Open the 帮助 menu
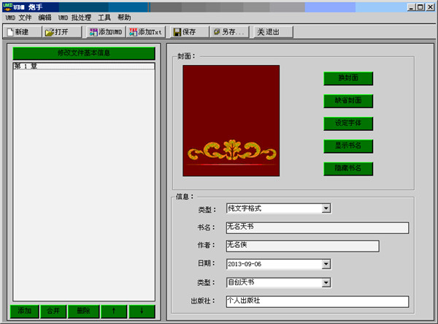Image resolution: width=438 pixels, height=324 pixels. 124,18
